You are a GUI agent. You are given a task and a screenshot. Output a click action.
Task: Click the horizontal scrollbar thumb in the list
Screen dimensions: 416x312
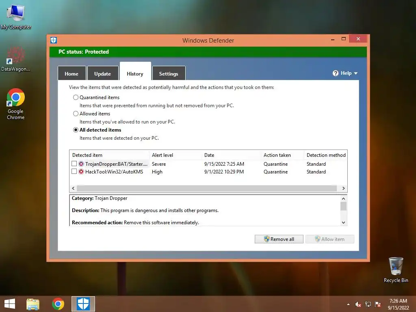[207, 188]
